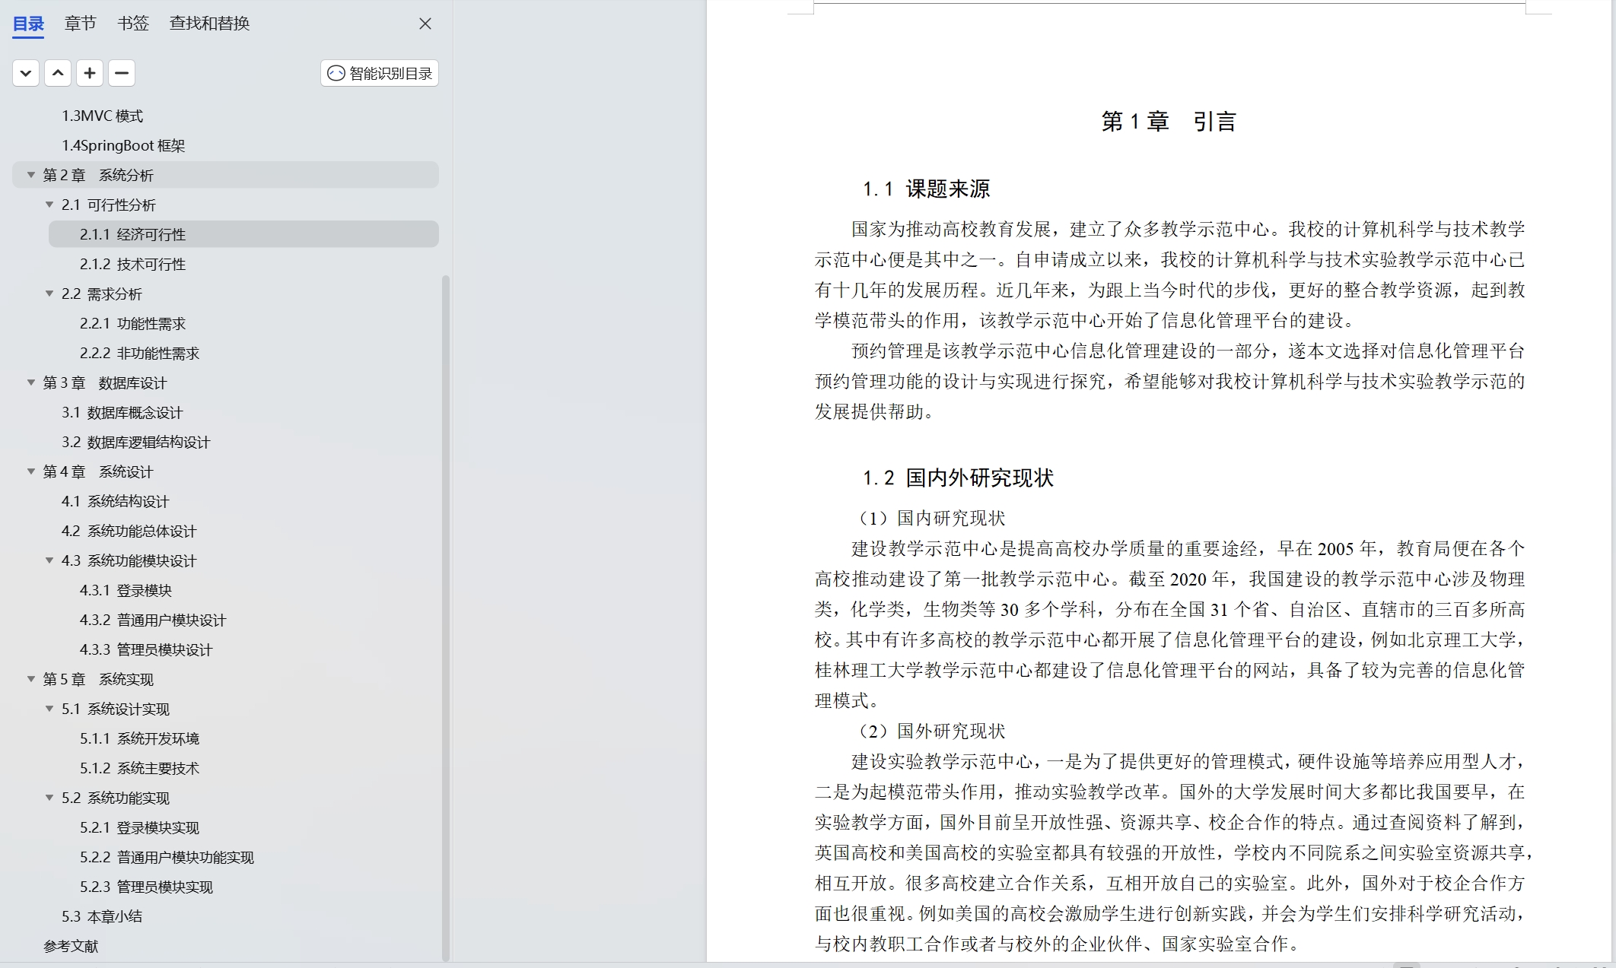Open 参考文献 outline entry
Viewport: 1616px width, 968px height.
[x=71, y=946]
